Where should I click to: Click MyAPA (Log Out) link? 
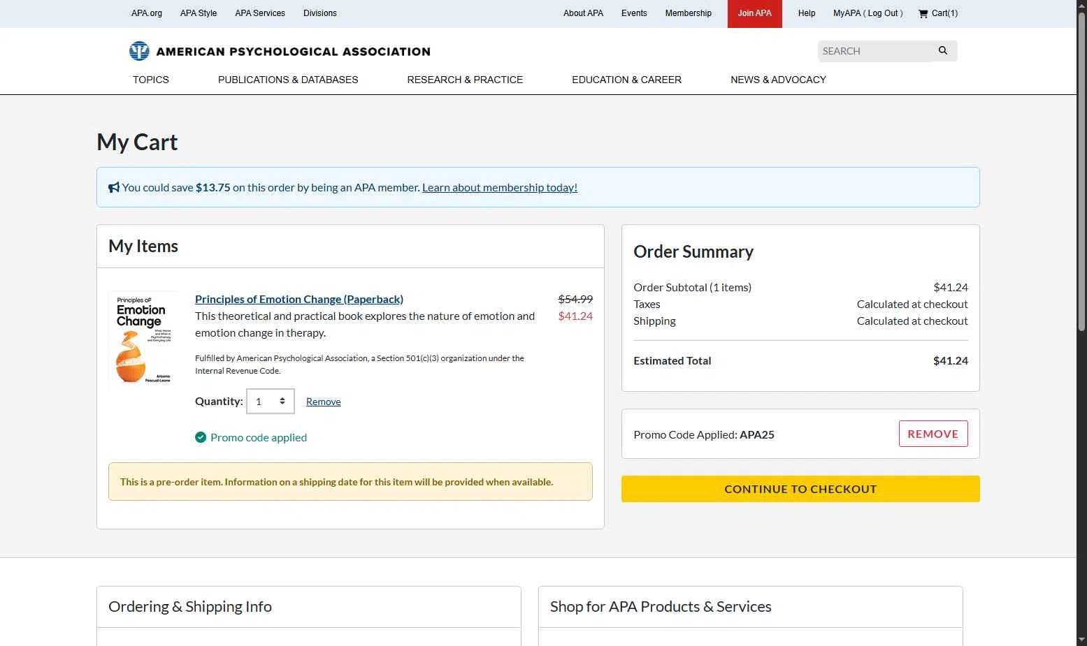868,13
